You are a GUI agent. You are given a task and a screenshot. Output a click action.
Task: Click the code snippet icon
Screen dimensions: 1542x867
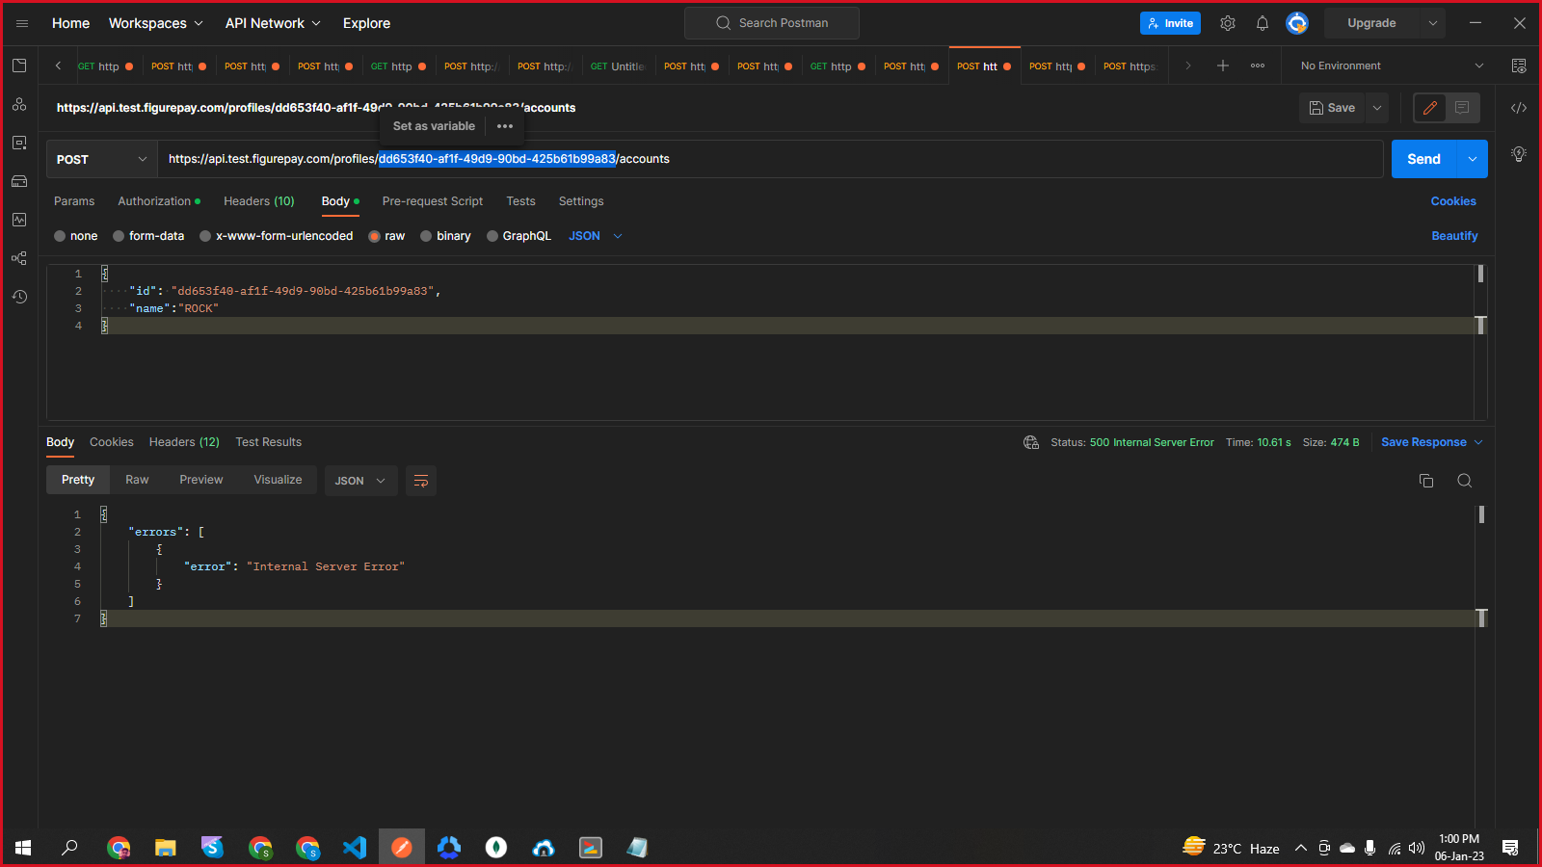1519,108
